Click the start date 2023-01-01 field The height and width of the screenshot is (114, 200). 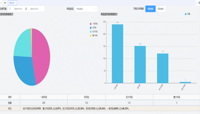(18, 9)
